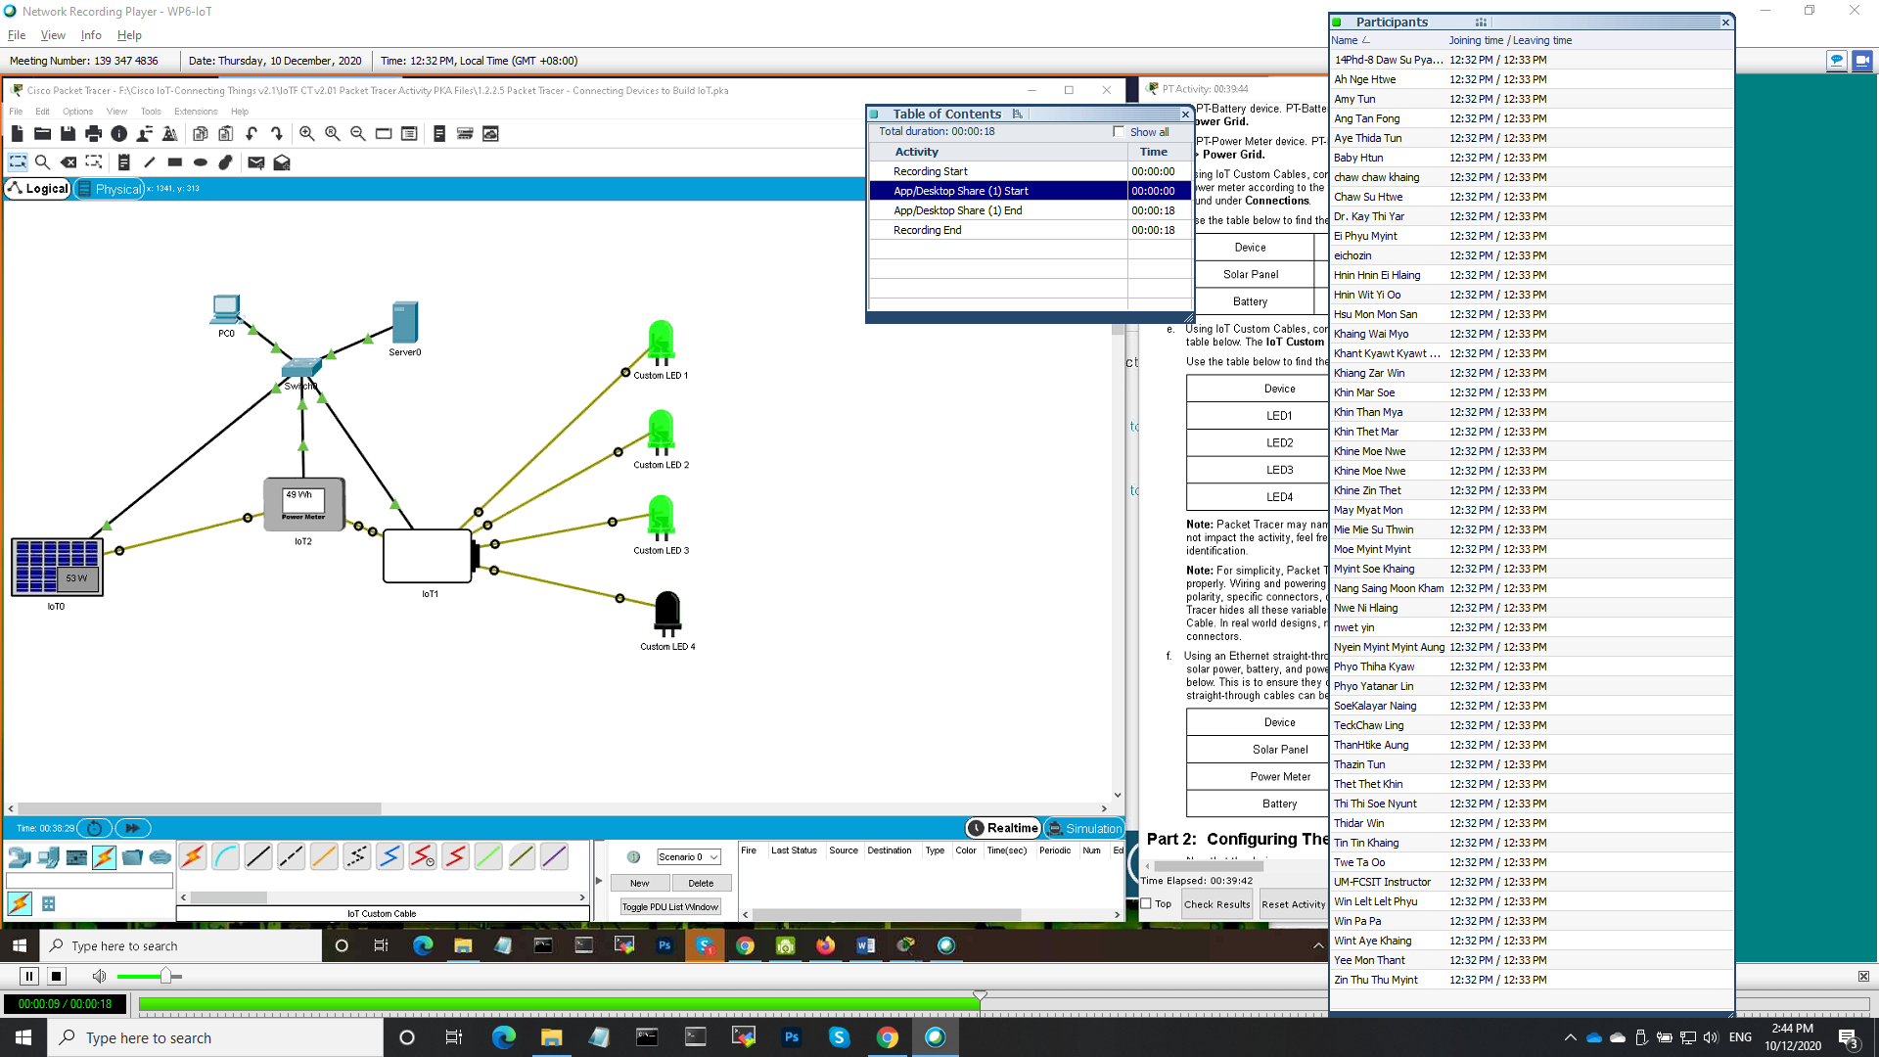Choose the Console light-blue cable icon
Viewport: 1879px width, 1057px height.
pyautogui.click(x=225, y=856)
